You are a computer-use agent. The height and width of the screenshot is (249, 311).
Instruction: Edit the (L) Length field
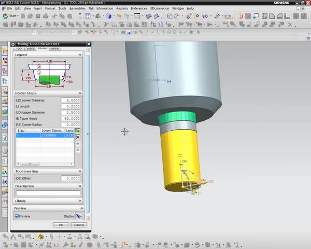point(70,106)
